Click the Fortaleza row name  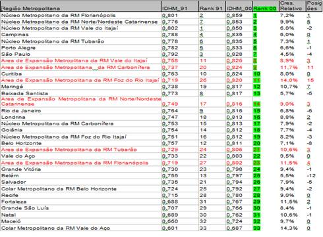14,202
